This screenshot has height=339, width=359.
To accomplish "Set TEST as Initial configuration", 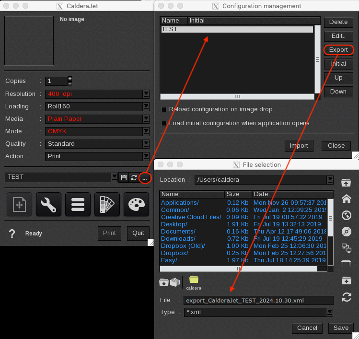I will coord(338,64).
